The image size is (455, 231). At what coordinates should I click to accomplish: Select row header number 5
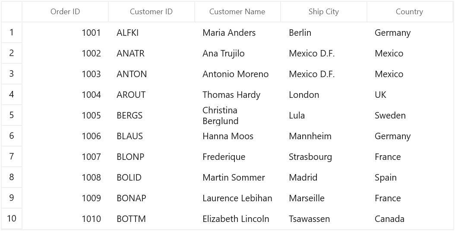pyautogui.click(x=12, y=115)
